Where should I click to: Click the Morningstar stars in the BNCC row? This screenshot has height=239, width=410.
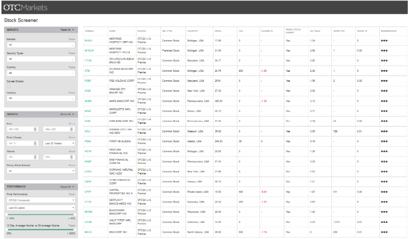[384, 232]
